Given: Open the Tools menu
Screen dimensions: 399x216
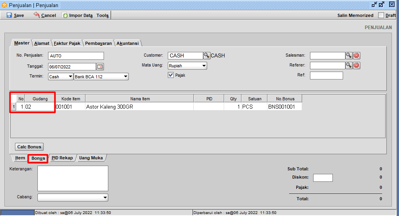Looking at the screenshot, I should 102,15.
